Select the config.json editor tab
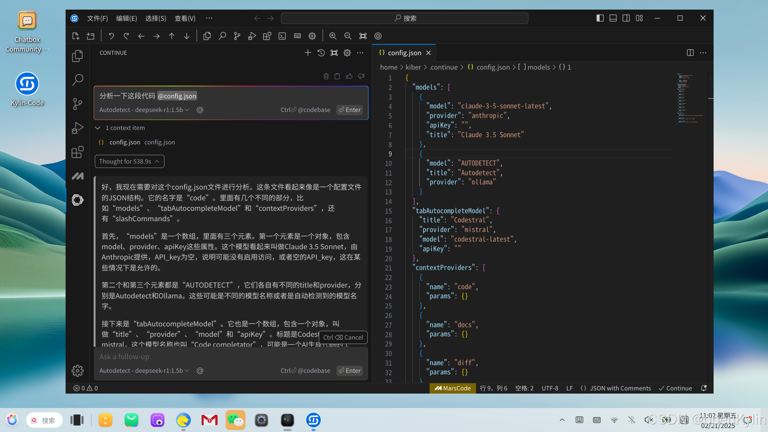The height and width of the screenshot is (432, 768). tap(404, 53)
